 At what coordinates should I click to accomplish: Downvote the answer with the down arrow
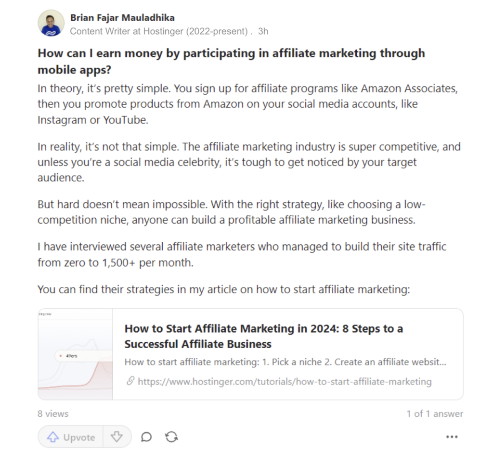click(116, 437)
